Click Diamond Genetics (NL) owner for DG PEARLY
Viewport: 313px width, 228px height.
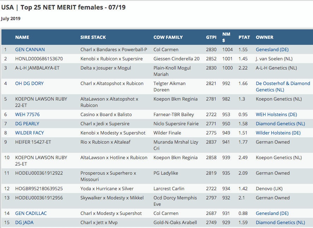point(280,124)
